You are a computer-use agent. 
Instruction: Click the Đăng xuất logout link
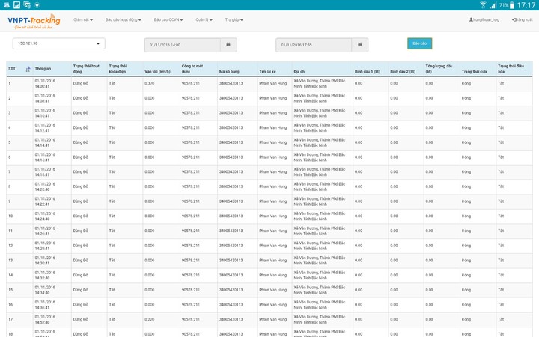(x=522, y=20)
